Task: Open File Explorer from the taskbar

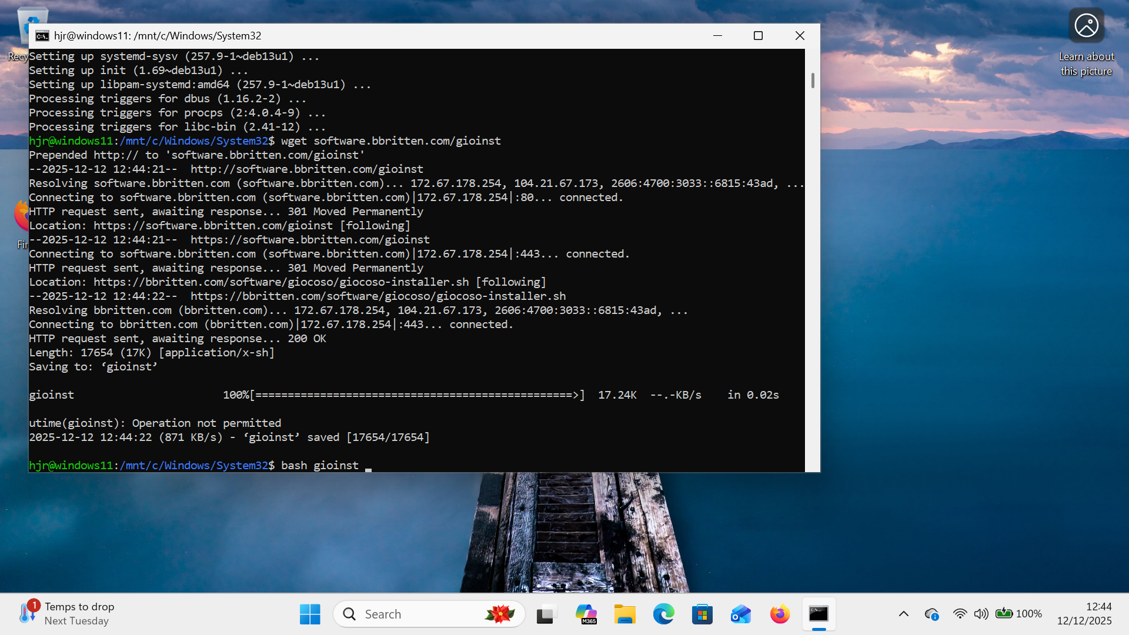Action: coord(624,614)
